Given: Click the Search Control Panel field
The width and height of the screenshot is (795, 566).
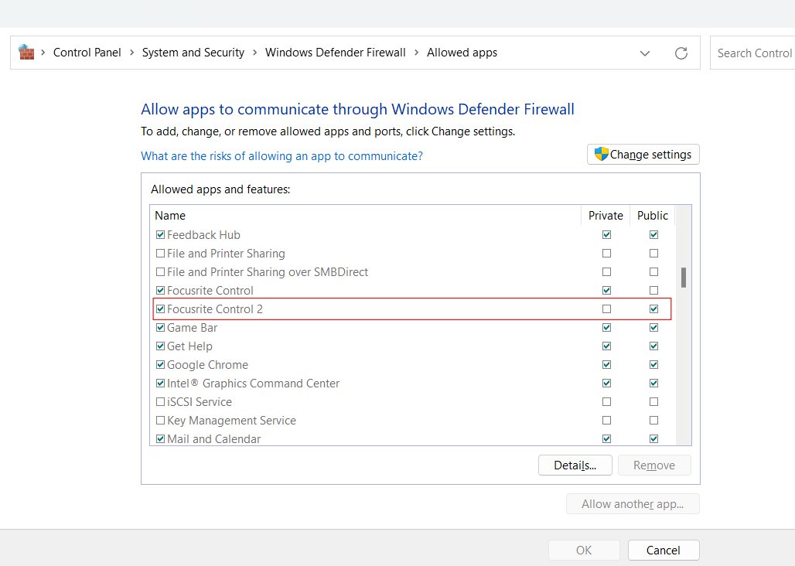Looking at the screenshot, I should [752, 53].
